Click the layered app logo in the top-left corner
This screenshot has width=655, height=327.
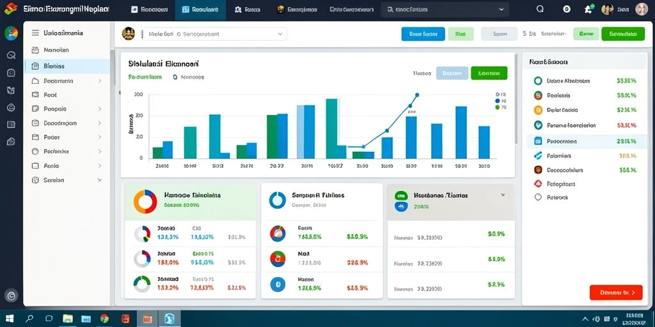pyautogui.click(x=11, y=8)
